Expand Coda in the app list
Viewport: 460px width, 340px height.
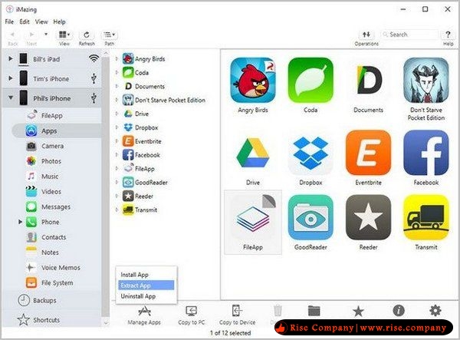point(117,72)
